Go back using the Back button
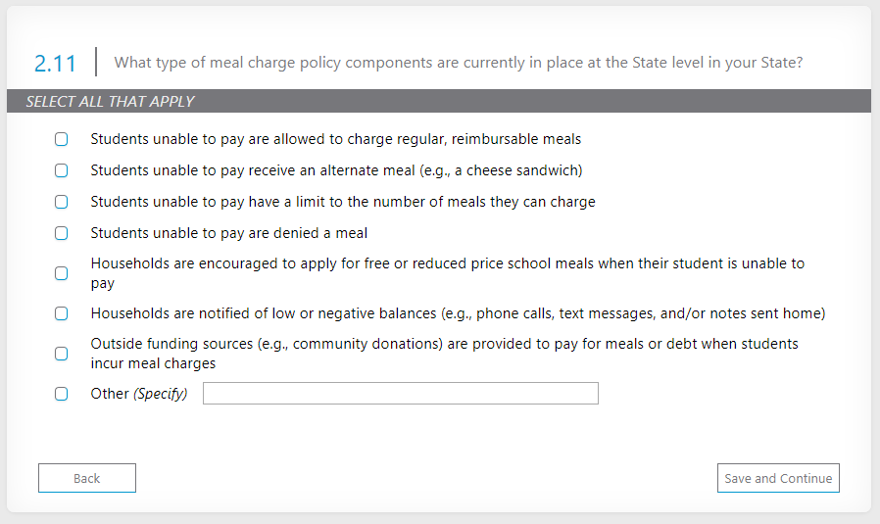Screen dimensions: 880x524 87,478
